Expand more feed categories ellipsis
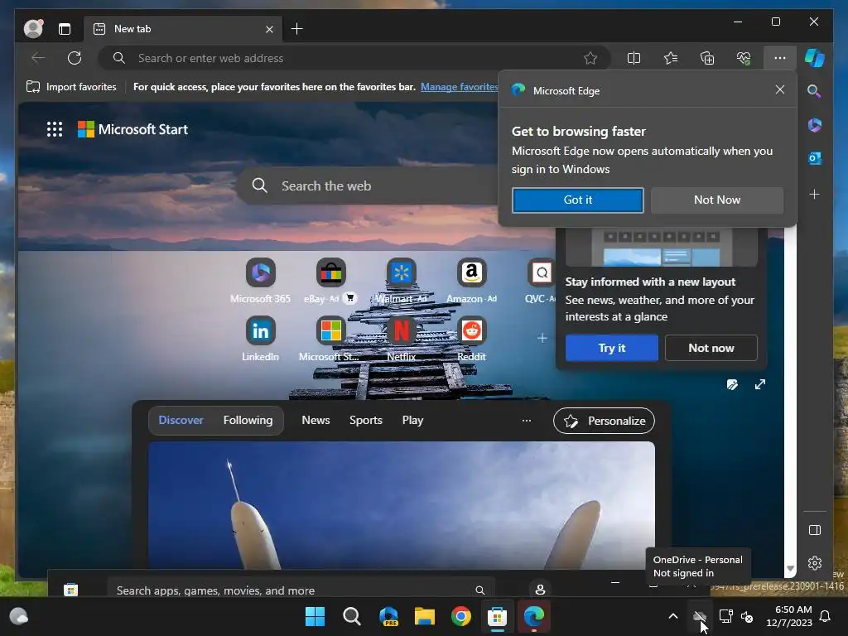This screenshot has width=848, height=636. (x=526, y=420)
